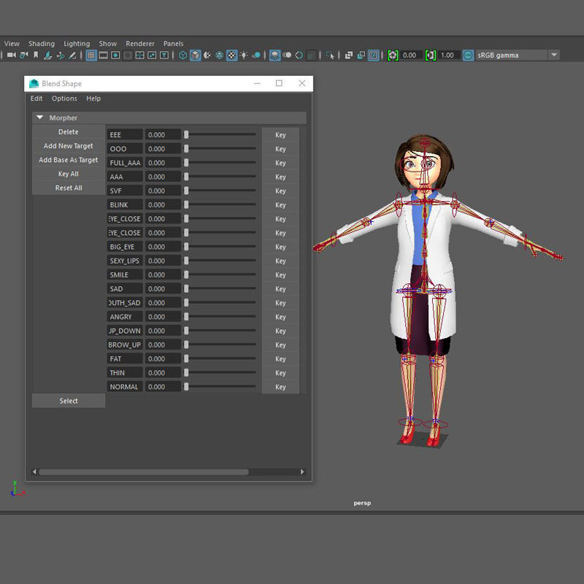
Task: Enable Smooth Shade All cube icon
Action: (195, 55)
